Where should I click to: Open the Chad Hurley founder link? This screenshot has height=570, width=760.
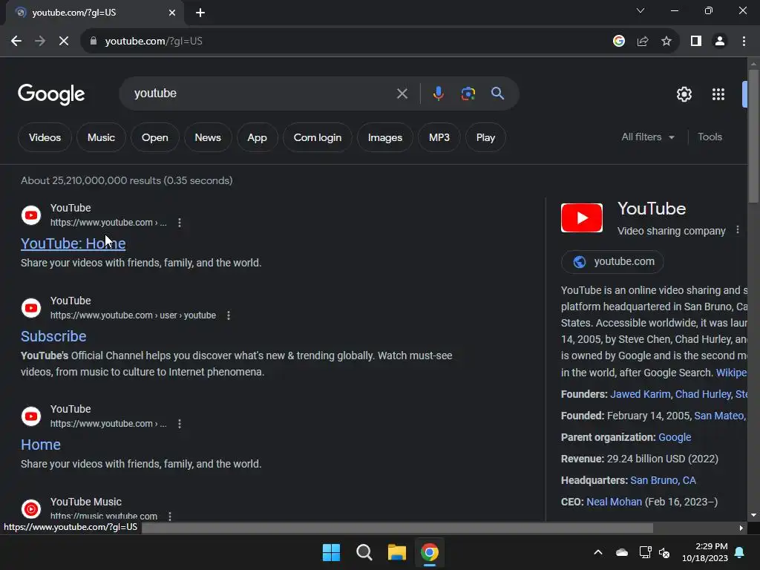(703, 394)
